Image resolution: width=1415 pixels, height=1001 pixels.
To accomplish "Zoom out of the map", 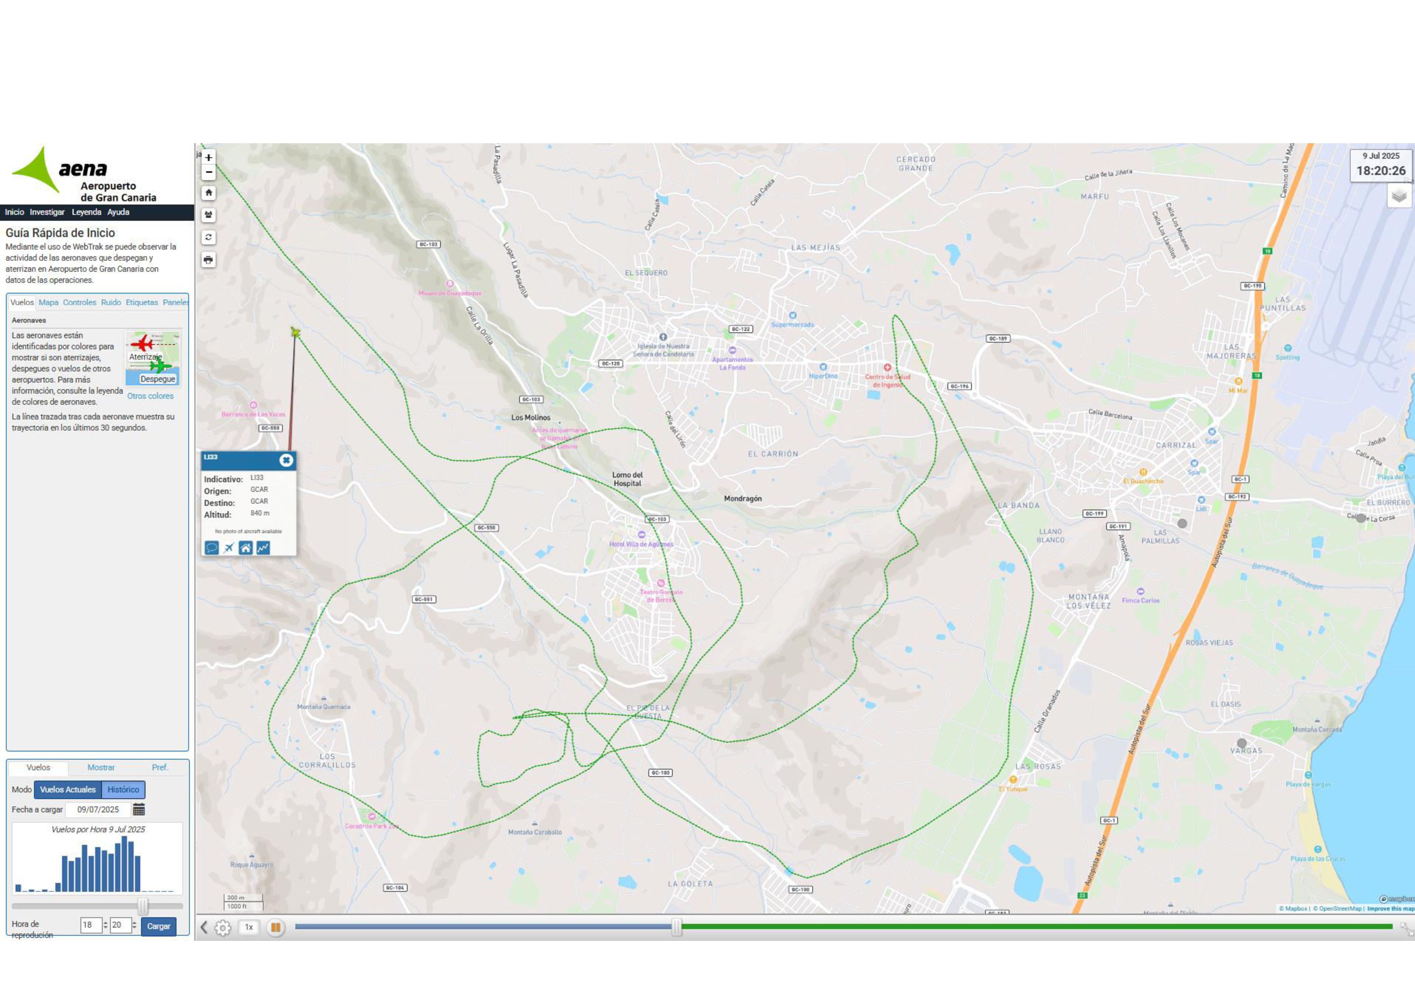I will tap(208, 173).
